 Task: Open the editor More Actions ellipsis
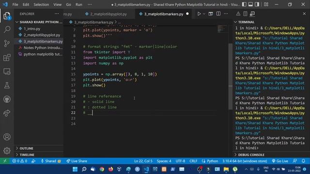[x=226, y=14]
